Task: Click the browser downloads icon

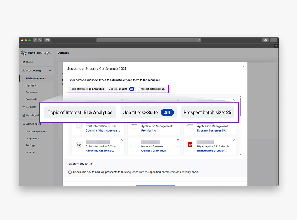Action: (266, 40)
